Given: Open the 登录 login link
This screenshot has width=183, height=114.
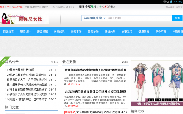Looking at the screenshot, I should (x=2, y=7).
